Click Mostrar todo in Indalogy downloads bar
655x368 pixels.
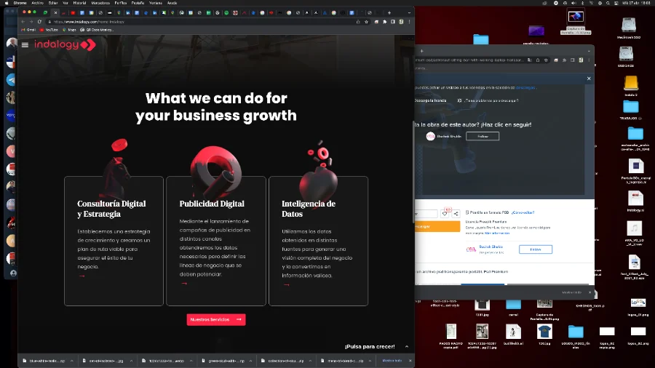pos(392,361)
